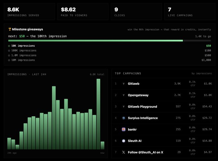Open the Gitlawb Playground campaign
218x161 pixels.
pyautogui.click(x=163, y=107)
